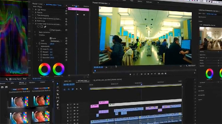Click the Shadow Tint color wheel
The width and height of the screenshot is (222, 124).
45,69
